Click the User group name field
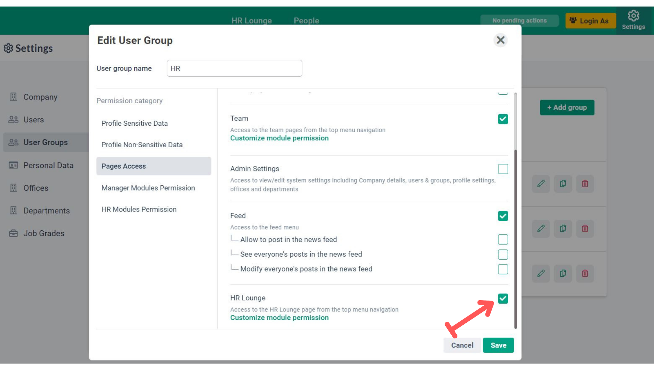The width and height of the screenshot is (654, 368). click(x=234, y=68)
